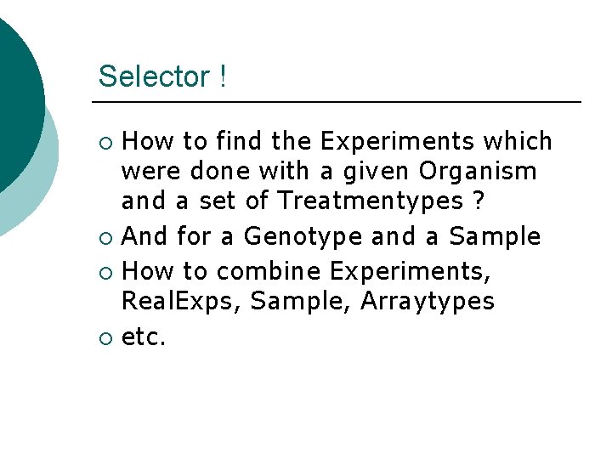The width and height of the screenshot is (612, 459).
Task: Click the bullet before 'How to combine'
Action: (105, 273)
